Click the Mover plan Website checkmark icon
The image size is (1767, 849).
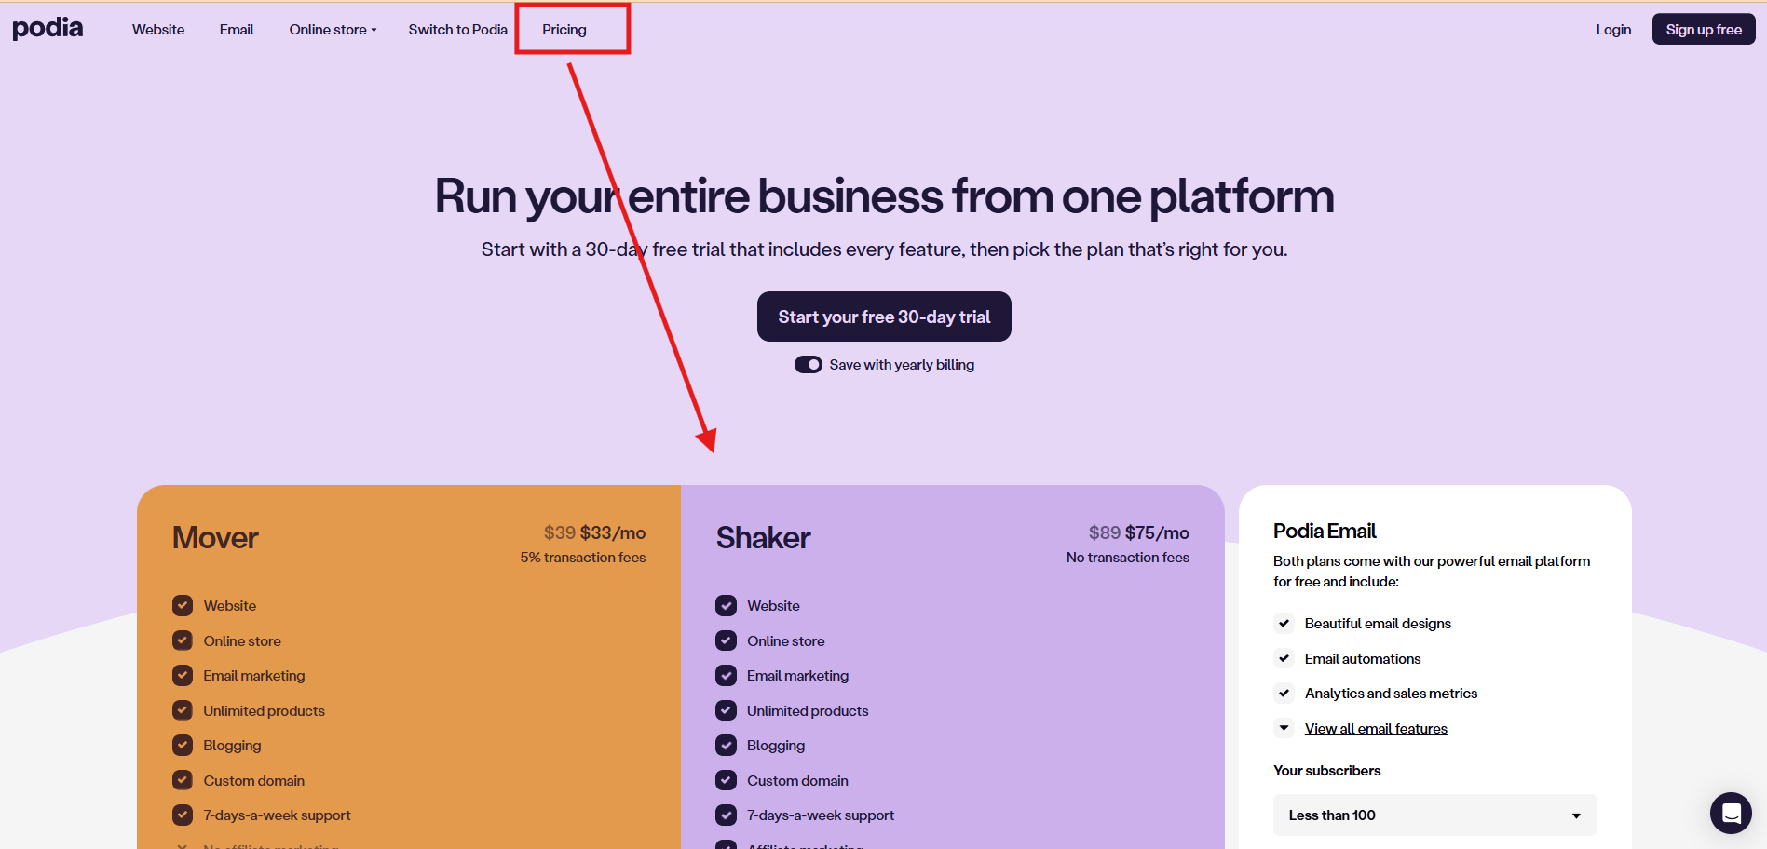coord(183,606)
